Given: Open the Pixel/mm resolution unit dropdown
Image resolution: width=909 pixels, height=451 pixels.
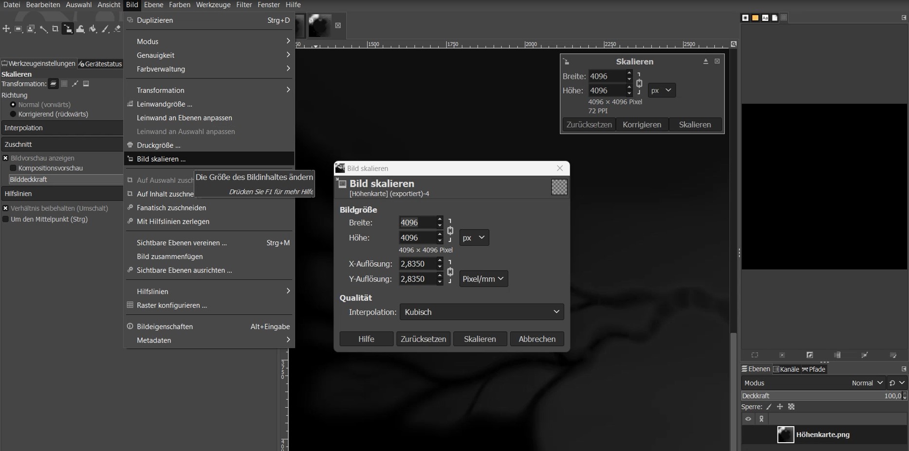Looking at the screenshot, I should [483, 279].
